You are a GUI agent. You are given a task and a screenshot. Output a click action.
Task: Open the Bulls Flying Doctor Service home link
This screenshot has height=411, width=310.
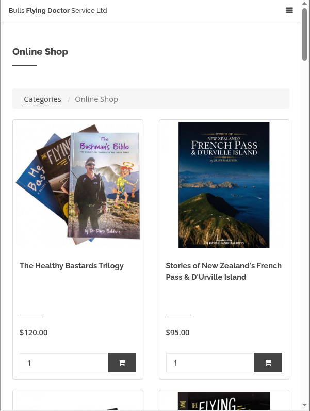58,10
